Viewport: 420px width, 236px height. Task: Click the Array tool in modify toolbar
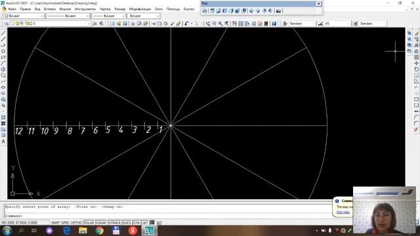click(x=416, y=57)
